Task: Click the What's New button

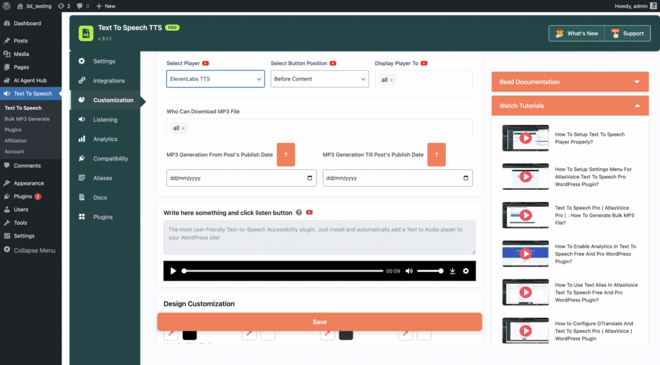Action: [x=577, y=33]
